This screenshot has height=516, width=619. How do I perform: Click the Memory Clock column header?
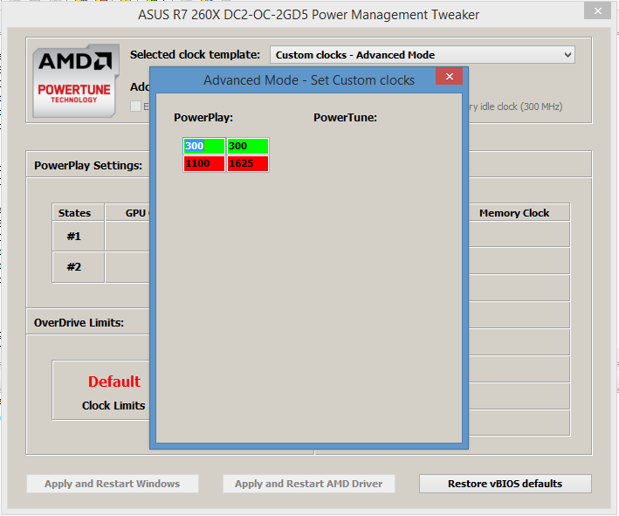tap(514, 213)
